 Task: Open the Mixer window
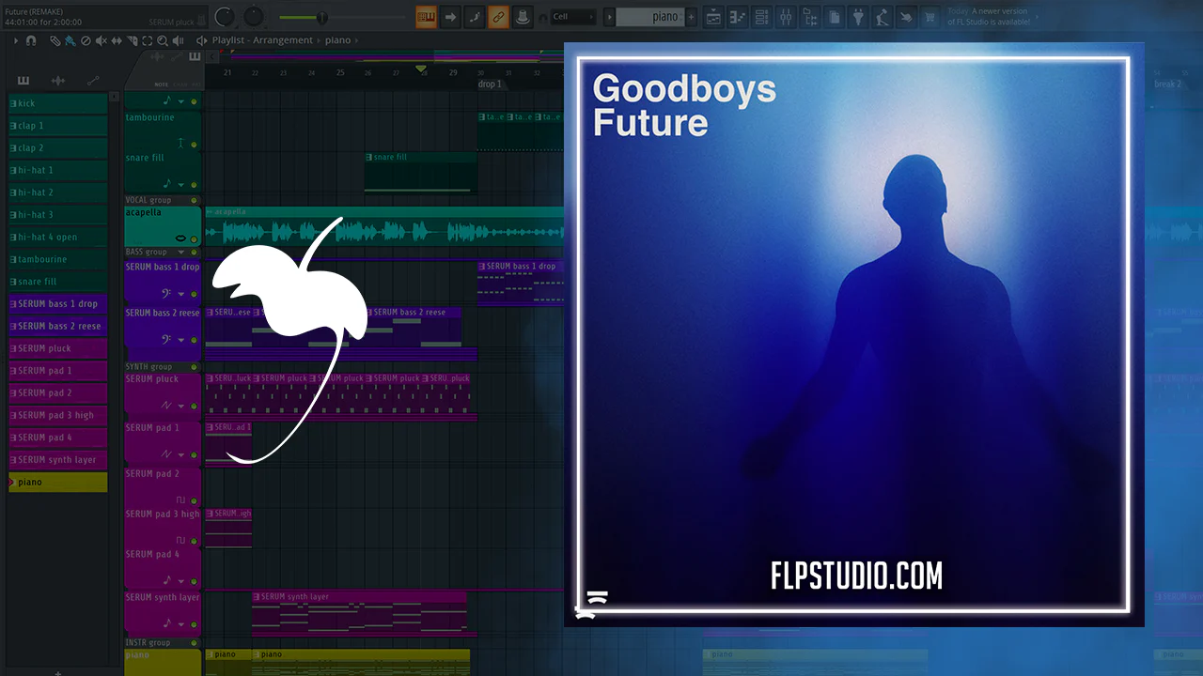[787, 17]
